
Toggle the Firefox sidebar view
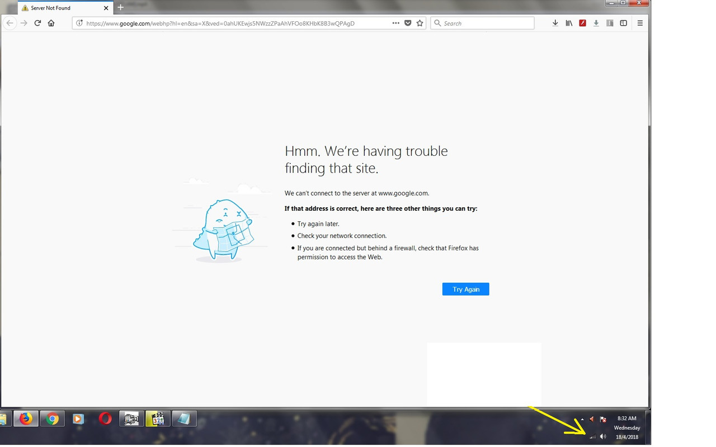tap(623, 23)
